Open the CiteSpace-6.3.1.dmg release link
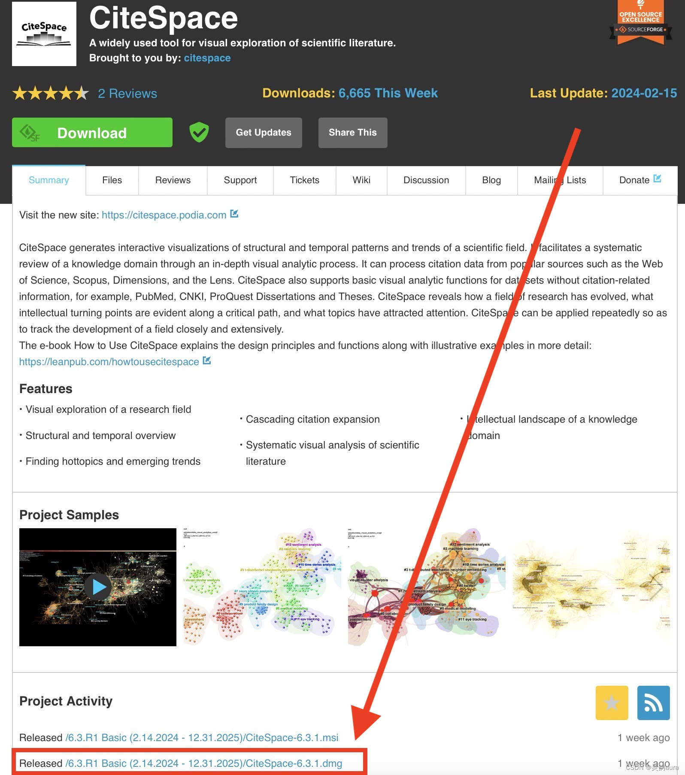The image size is (685, 775). pos(204,763)
